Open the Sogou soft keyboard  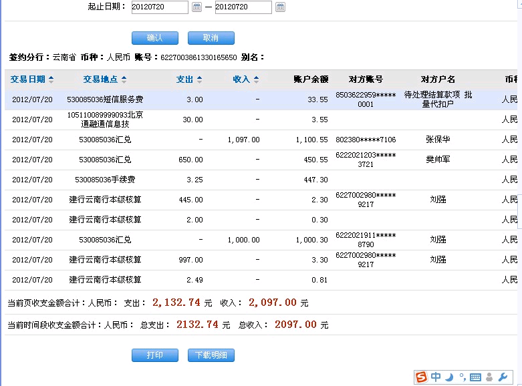pos(475,378)
